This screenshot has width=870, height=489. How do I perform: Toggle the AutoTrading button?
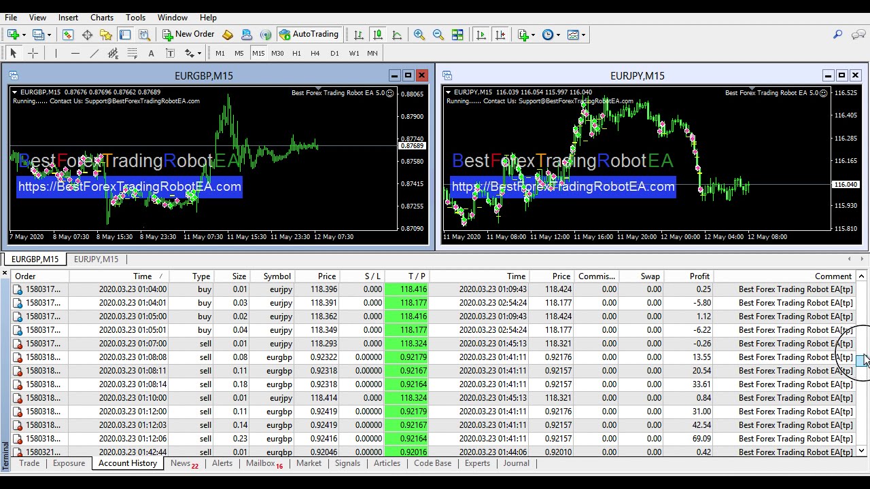coord(309,35)
